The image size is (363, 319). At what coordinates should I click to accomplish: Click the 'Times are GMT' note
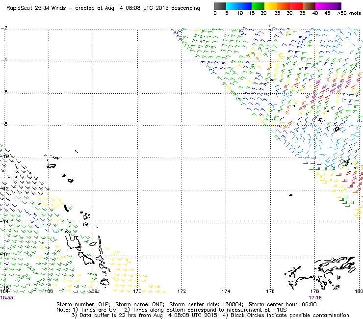pyautogui.click(x=100, y=310)
